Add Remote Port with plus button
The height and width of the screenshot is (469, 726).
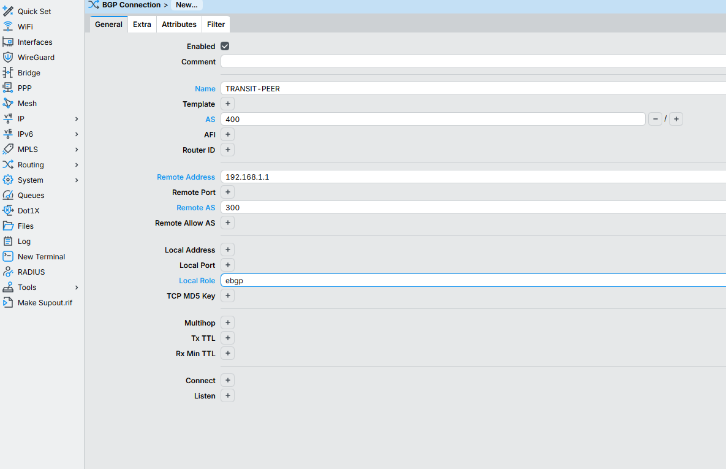pos(228,192)
